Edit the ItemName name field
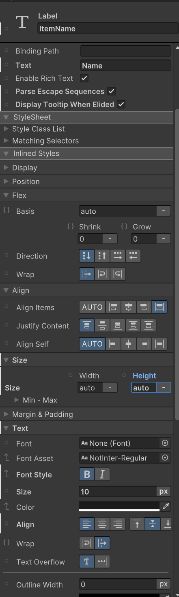This screenshot has height=597, width=179. (x=108, y=29)
